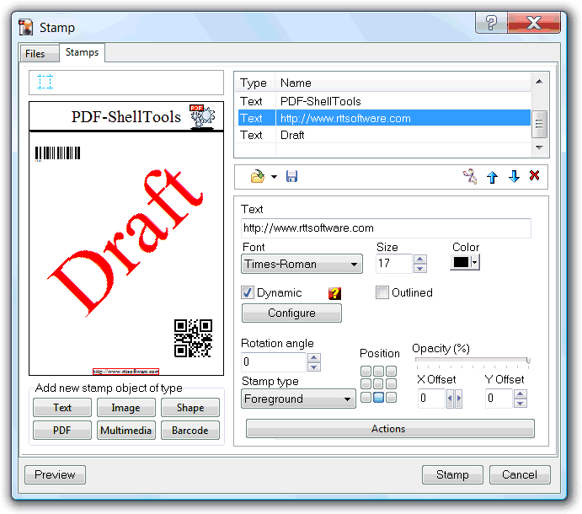Increase font size with up spinner
582x514 pixels.
pyautogui.click(x=419, y=260)
